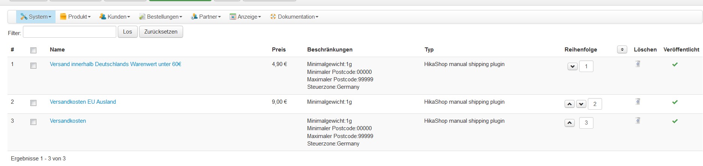Viewport: 703px width, 166px height.
Task: Expand the Produkt menu
Action: [75, 17]
